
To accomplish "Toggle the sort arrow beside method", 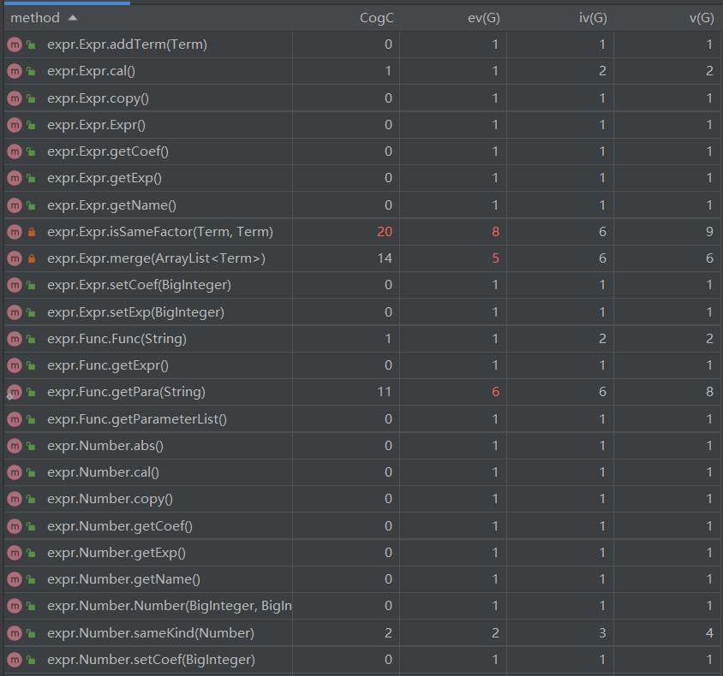I will [x=73, y=18].
